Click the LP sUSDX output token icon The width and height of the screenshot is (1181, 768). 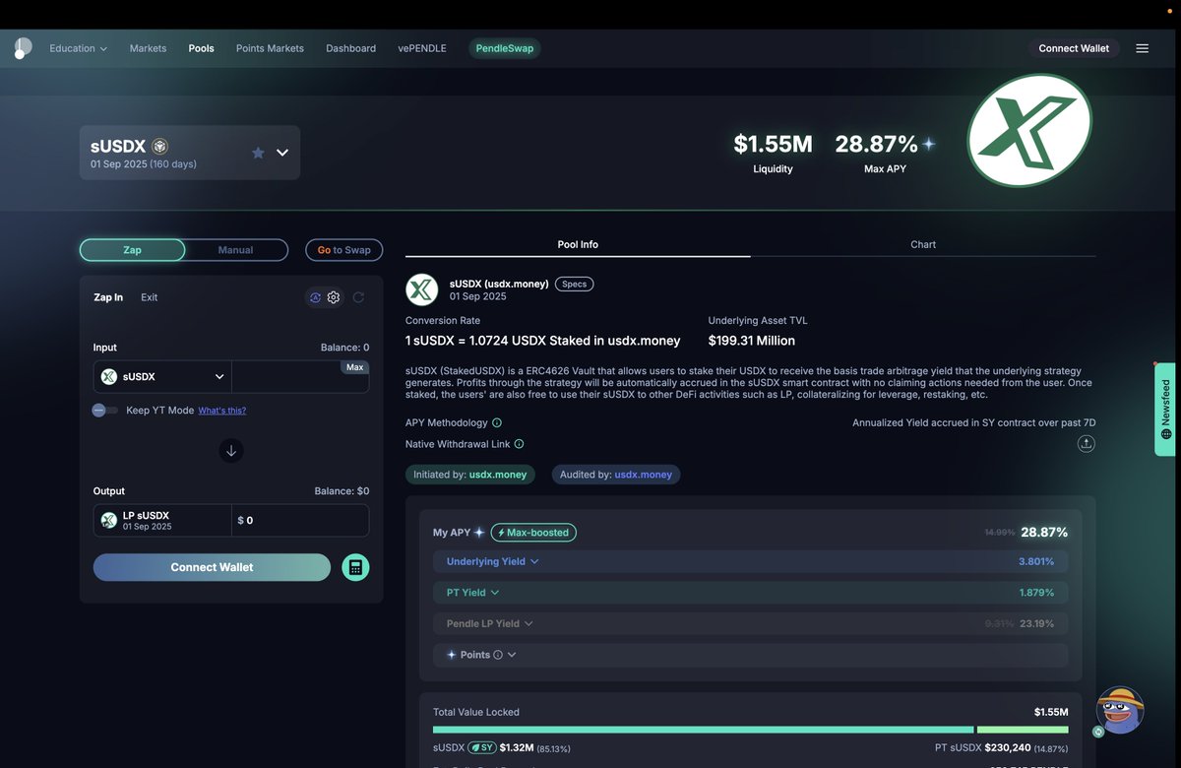[x=109, y=520]
